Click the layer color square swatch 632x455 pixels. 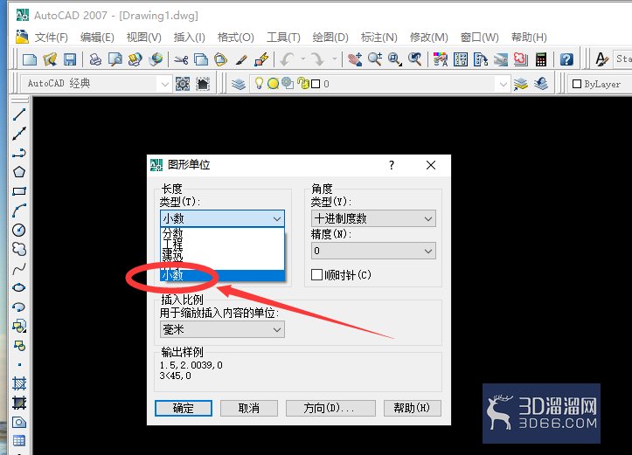pos(316,84)
